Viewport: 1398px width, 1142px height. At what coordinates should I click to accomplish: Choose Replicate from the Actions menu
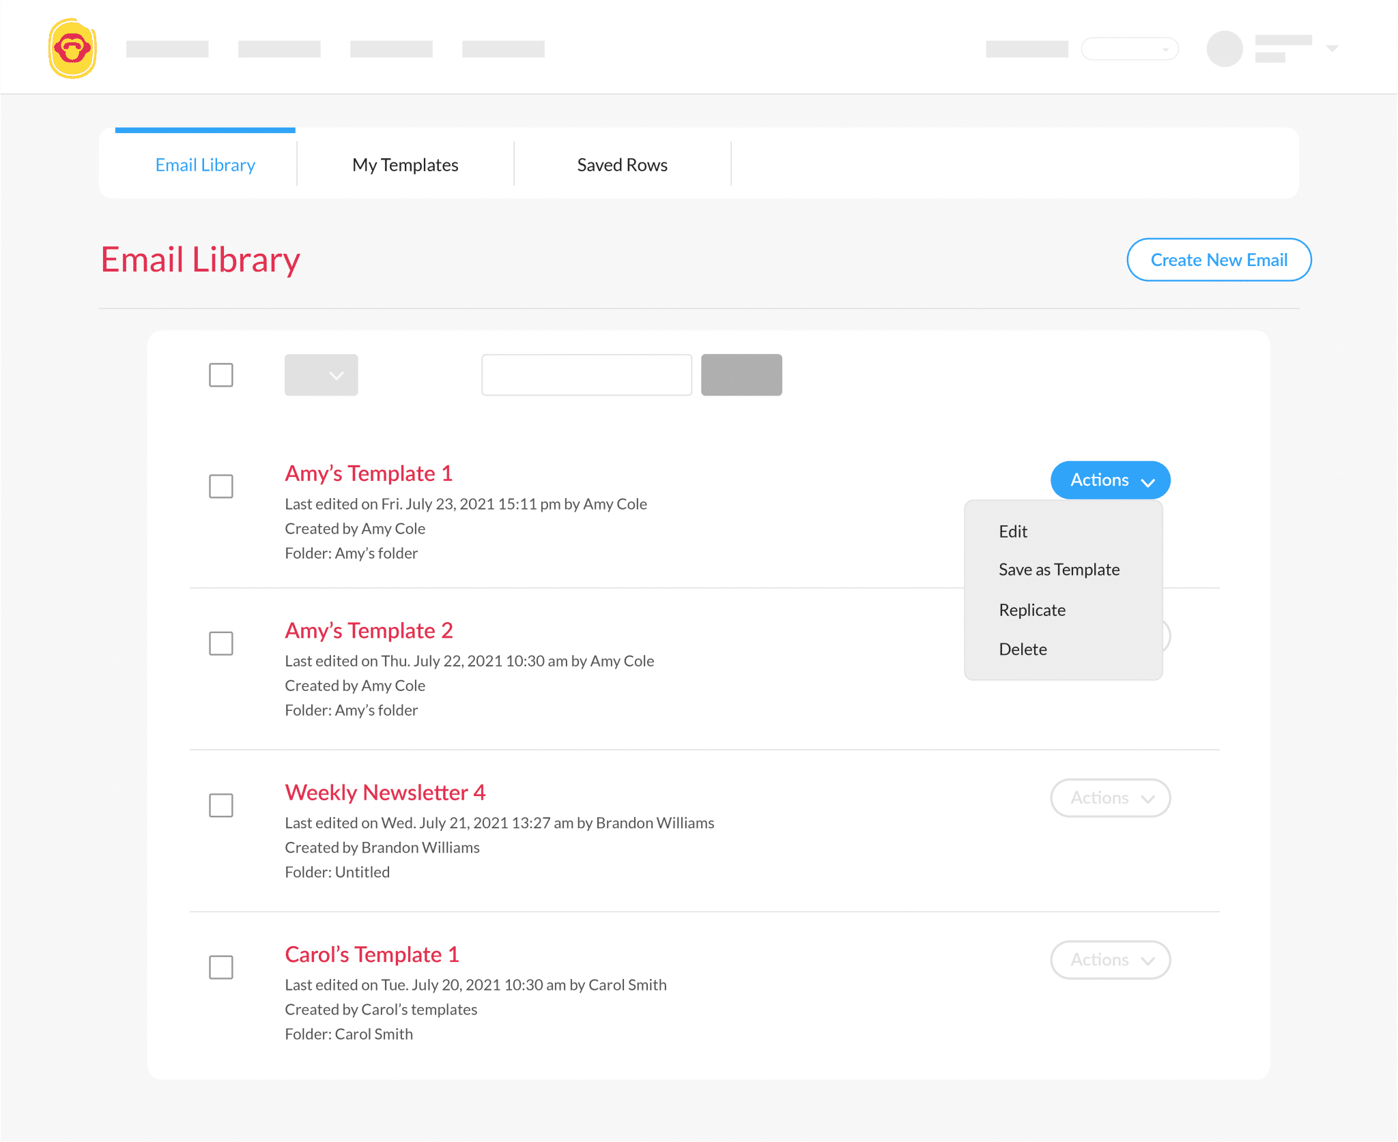coord(1032,610)
